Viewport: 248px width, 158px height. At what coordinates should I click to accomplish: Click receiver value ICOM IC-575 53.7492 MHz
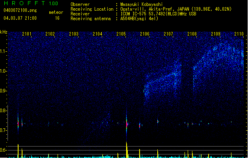[x=158, y=14]
